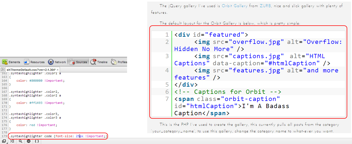The height and width of the screenshot is (144, 352).
Task: Click the id="featured" attribute text
Action: click(x=219, y=35)
